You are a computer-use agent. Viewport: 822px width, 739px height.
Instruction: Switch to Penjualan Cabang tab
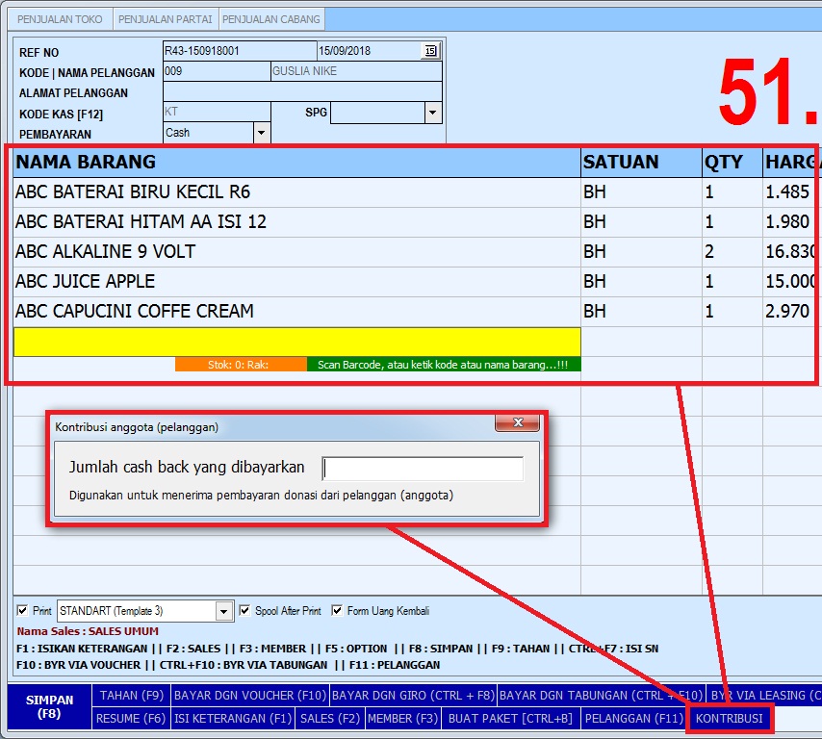pyautogui.click(x=271, y=19)
